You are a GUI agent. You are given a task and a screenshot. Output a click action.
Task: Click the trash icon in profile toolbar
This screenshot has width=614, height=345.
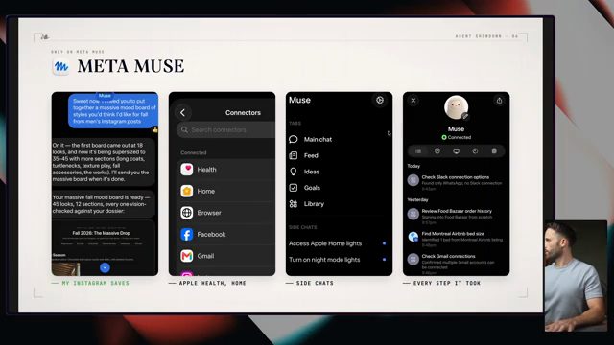494,151
